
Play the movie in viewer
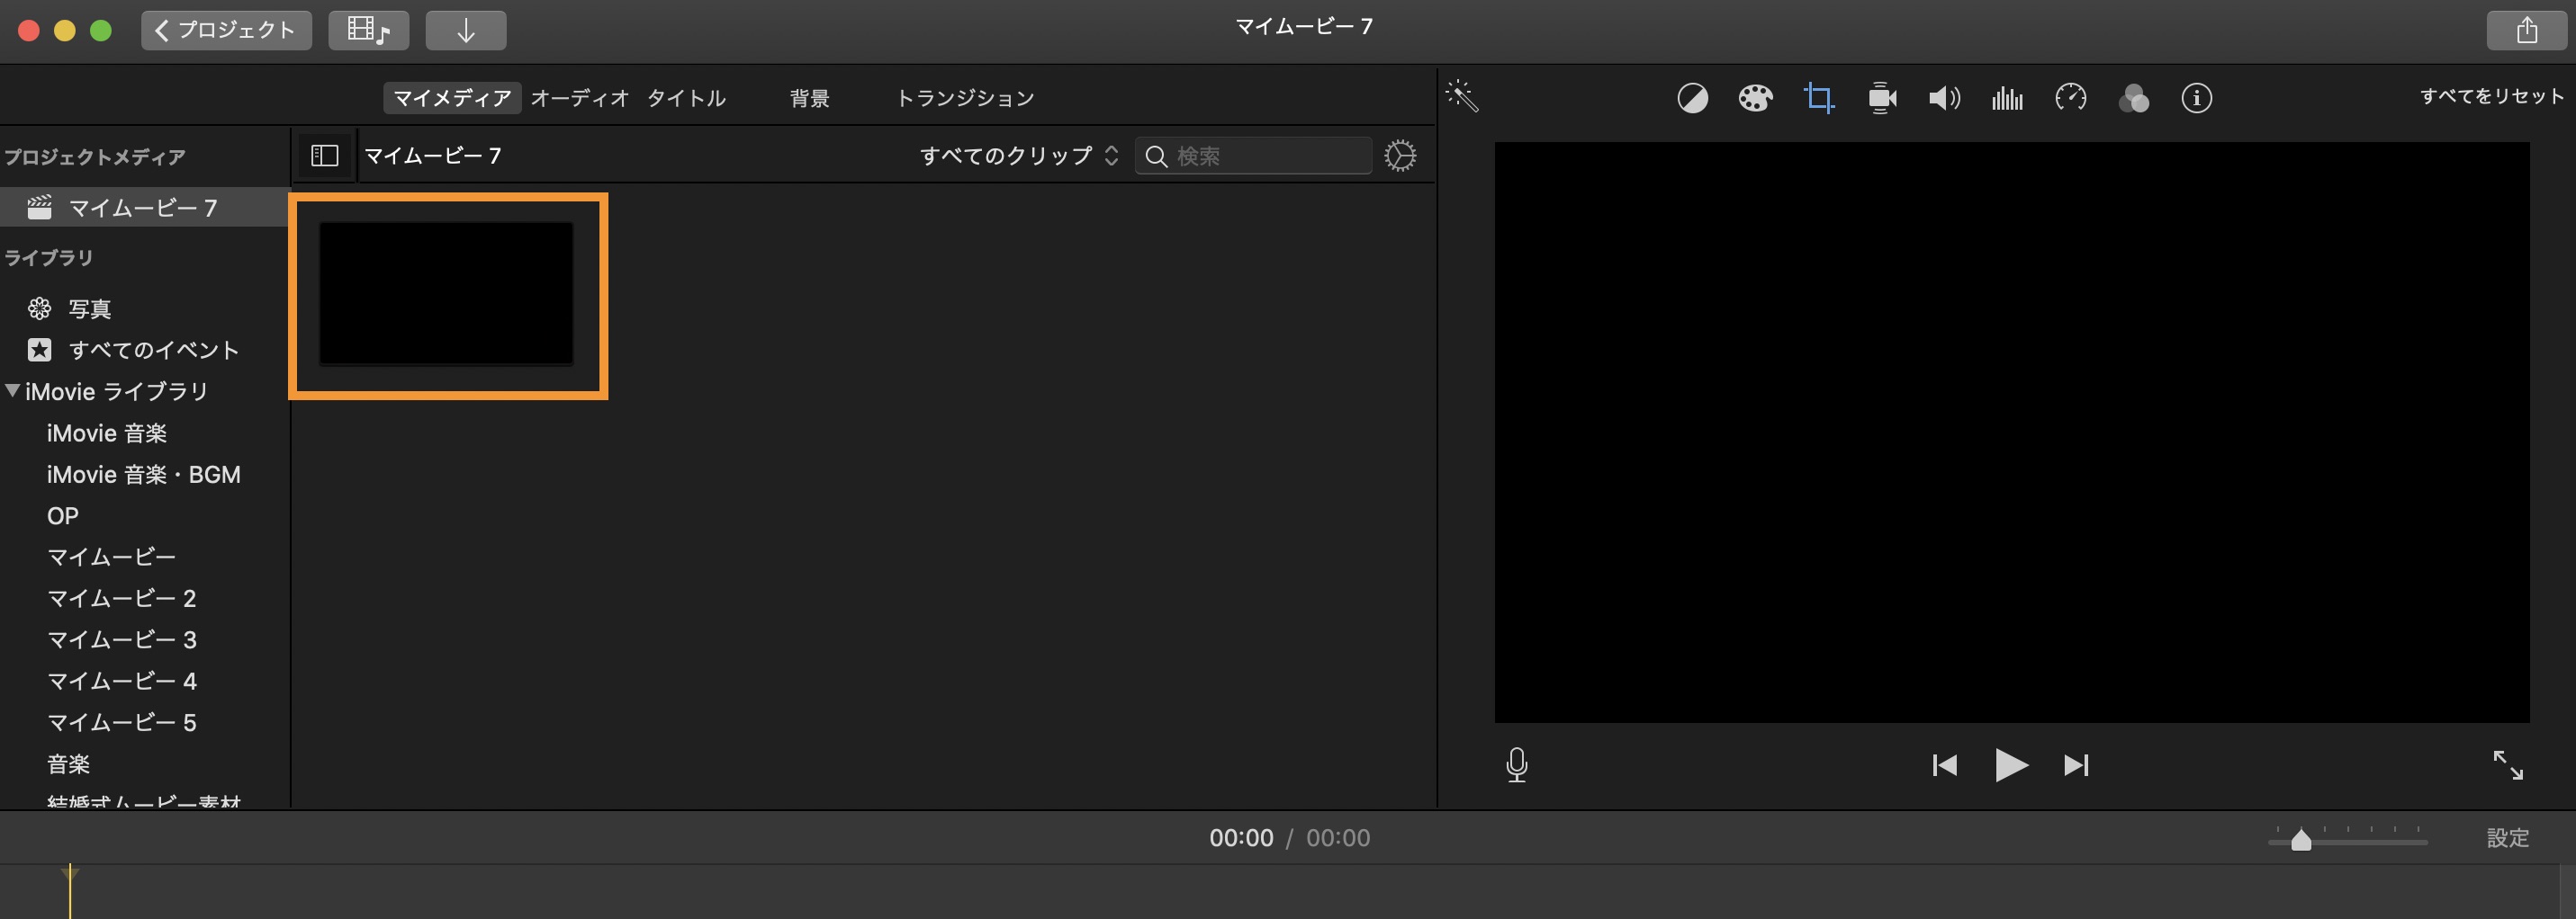pos(2011,765)
